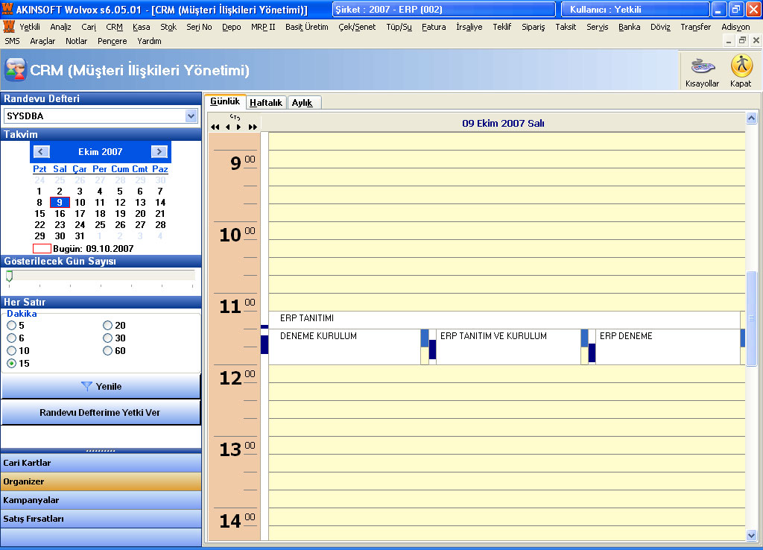Select 5 minute row interval
Screen dimensions: 763x550
click(12, 325)
